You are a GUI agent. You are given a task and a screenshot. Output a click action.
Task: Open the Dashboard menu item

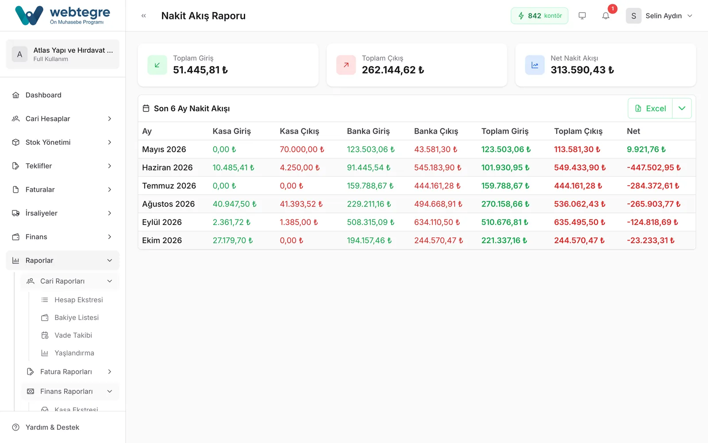(63, 95)
